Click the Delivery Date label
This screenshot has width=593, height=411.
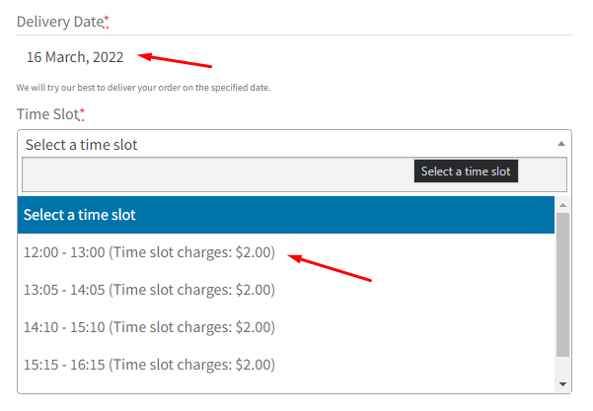click(x=55, y=22)
